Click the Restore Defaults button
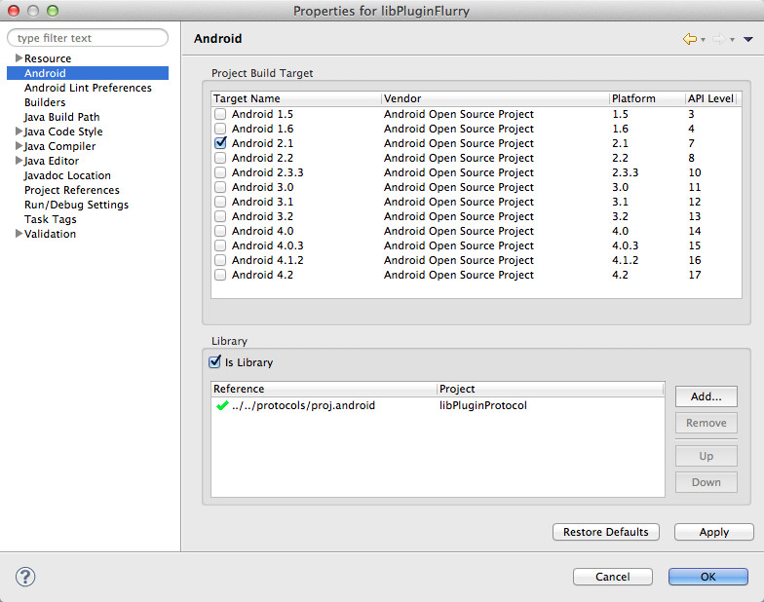Image resolution: width=764 pixels, height=602 pixels. tap(606, 532)
